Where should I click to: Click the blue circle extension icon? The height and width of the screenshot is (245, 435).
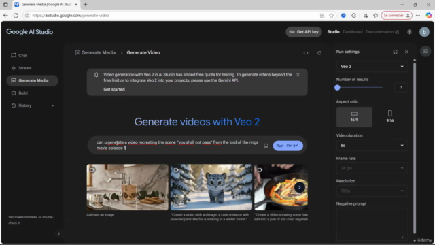point(343,16)
